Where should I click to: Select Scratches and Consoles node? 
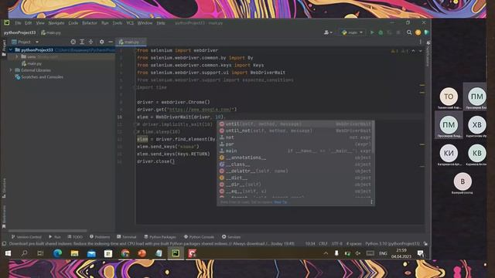coord(39,77)
